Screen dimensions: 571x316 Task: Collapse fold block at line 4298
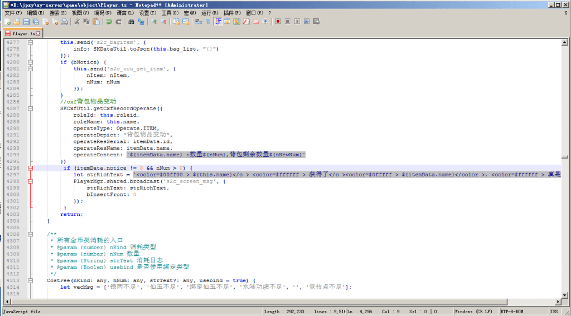(x=31, y=181)
